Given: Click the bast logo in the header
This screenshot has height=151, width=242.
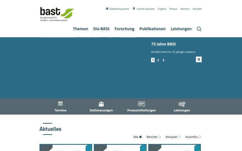Looking at the screenshot, I should click(57, 14).
